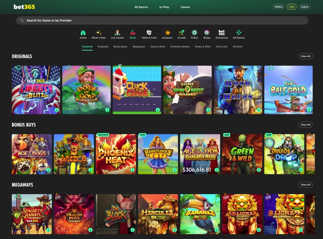Show info for Cluck N Cross game
The height and width of the screenshot is (239, 323).
pyautogui.click(x=158, y=110)
